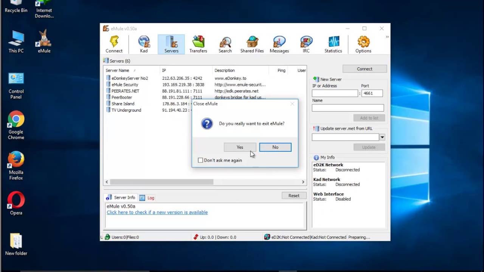
Task: Click the Share Island server icon
Action: tap(108, 104)
